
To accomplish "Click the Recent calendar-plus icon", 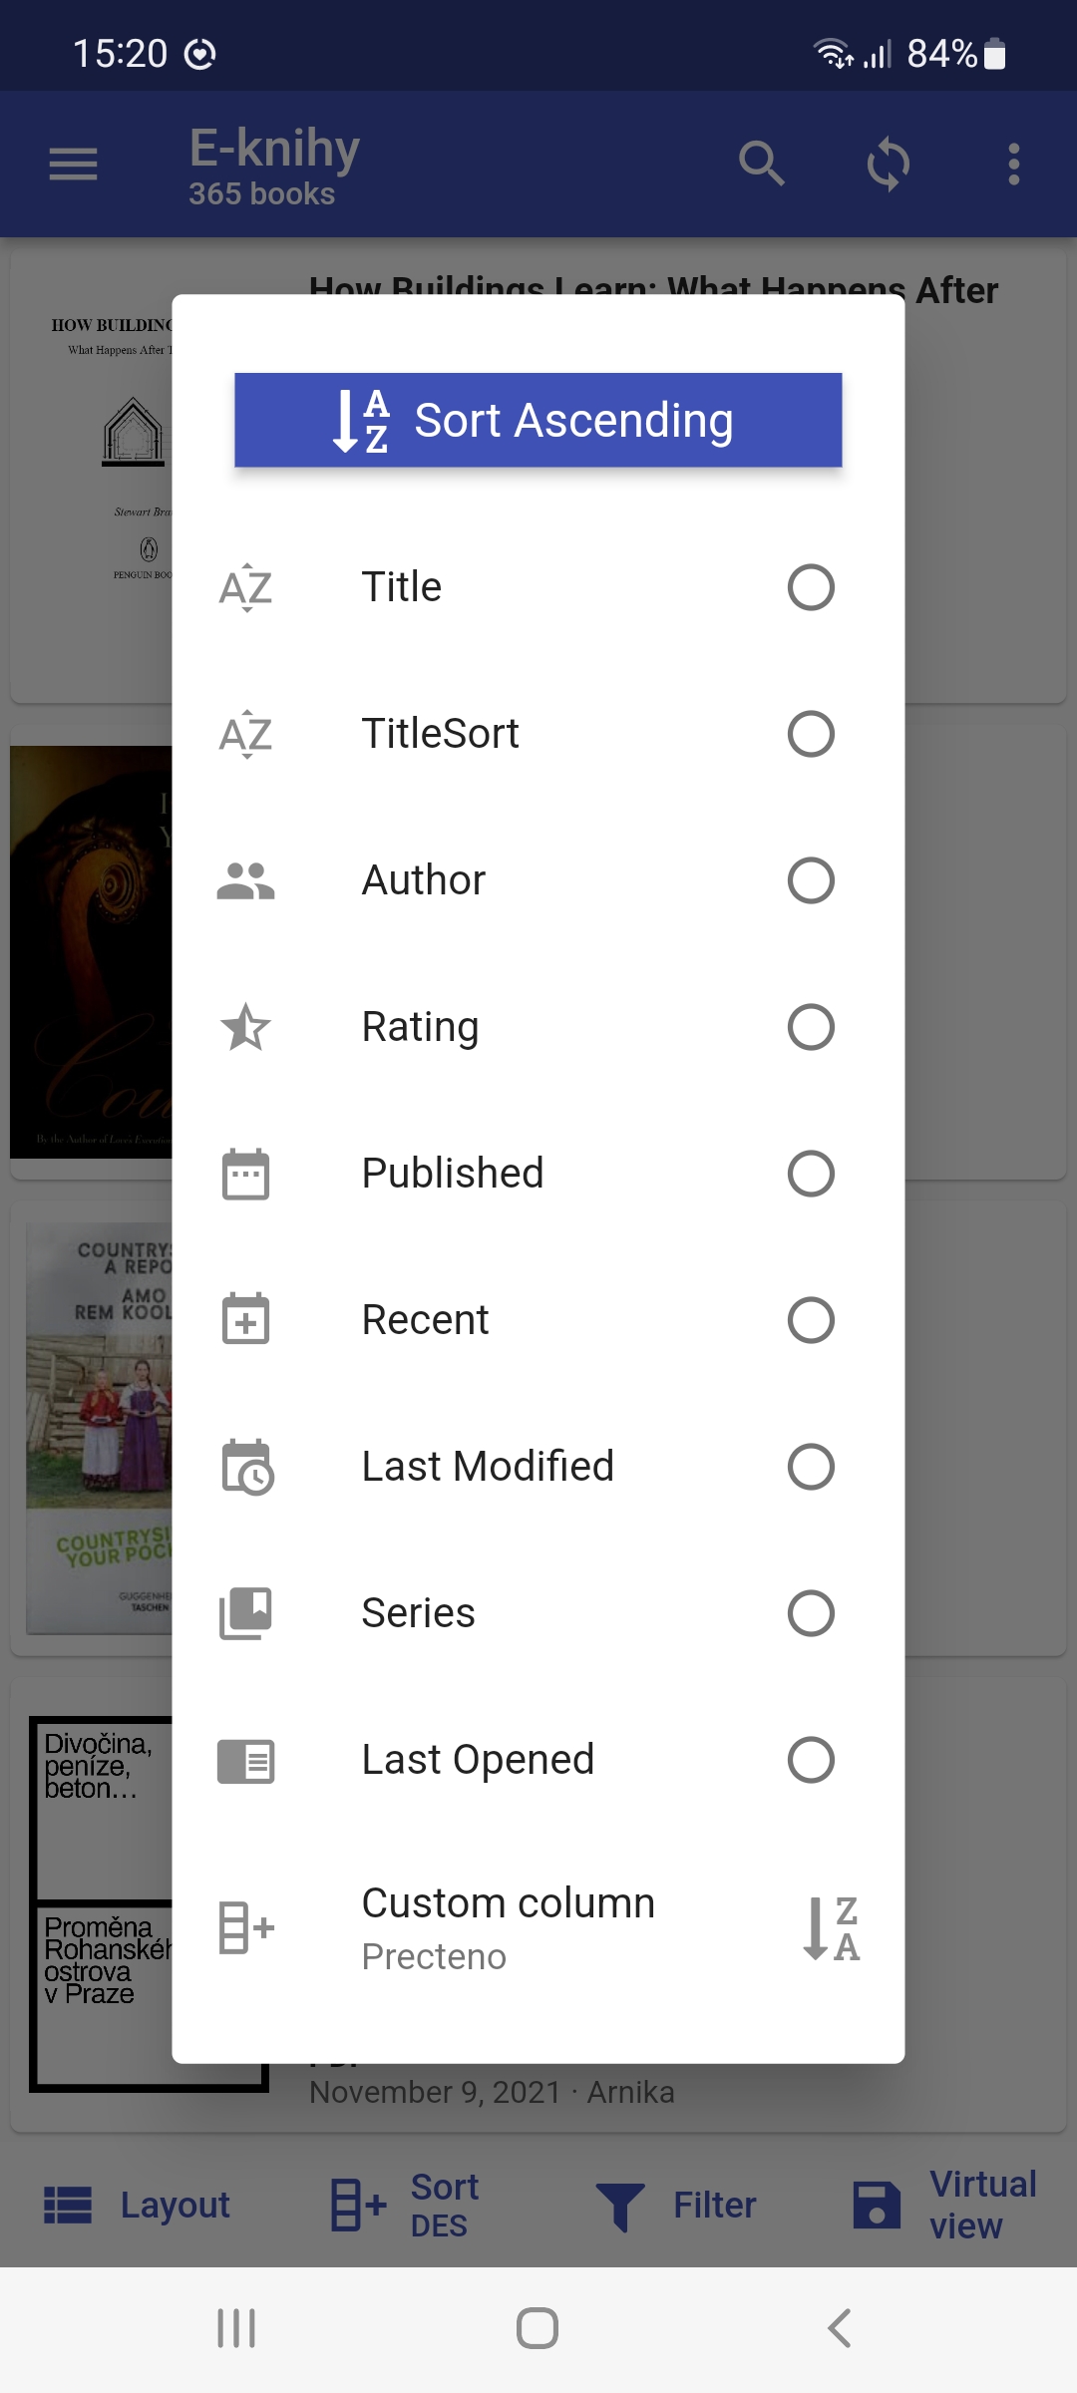I will [x=245, y=1320].
